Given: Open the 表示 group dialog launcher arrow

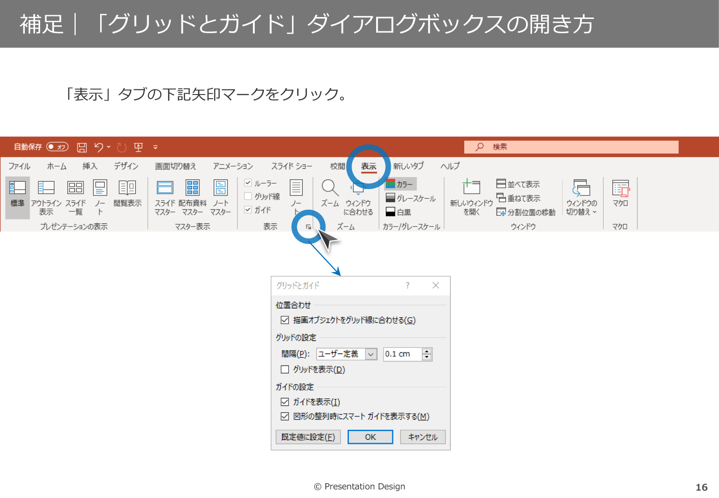Looking at the screenshot, I should [308, 227].
